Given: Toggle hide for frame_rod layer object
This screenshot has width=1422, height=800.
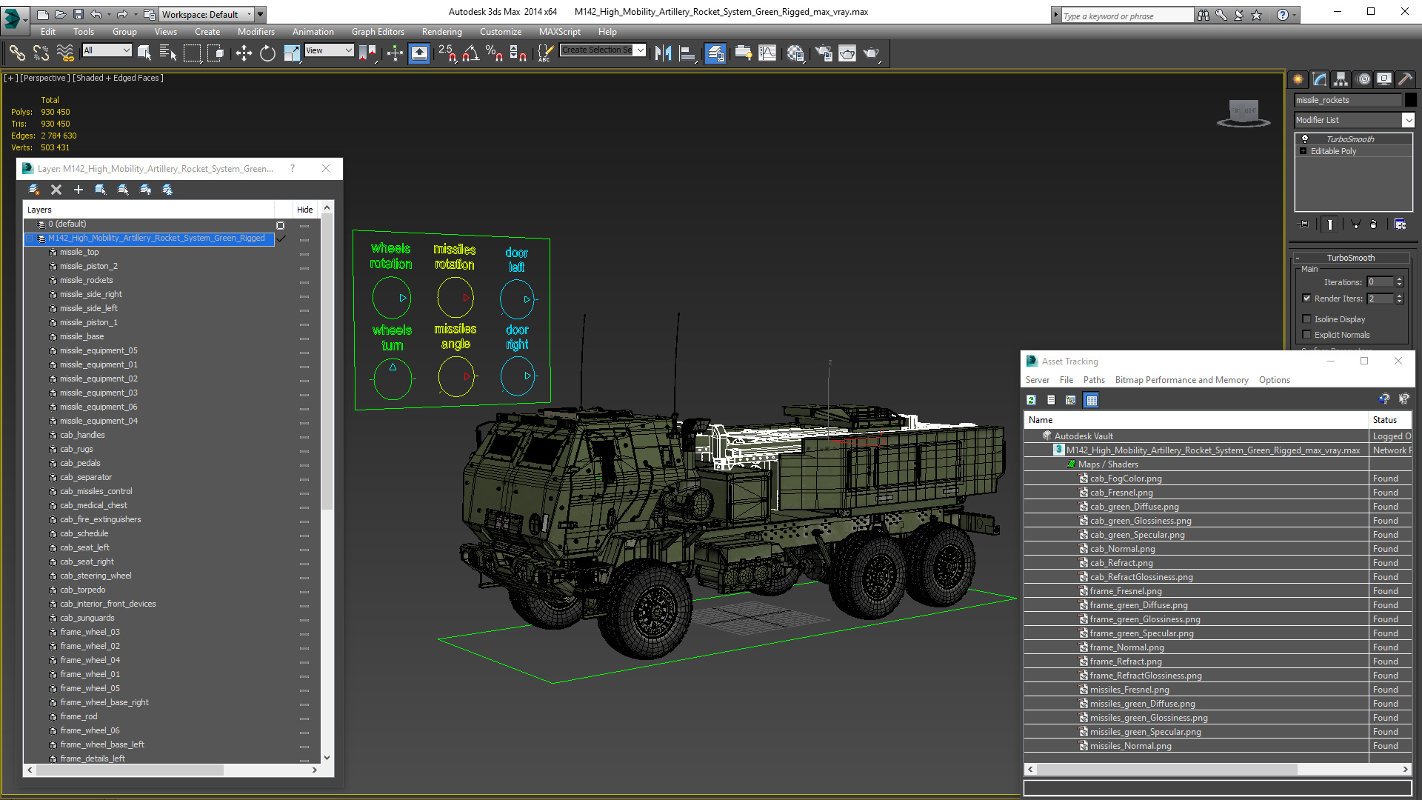Looking at the screenshot, I should point(304,719).
